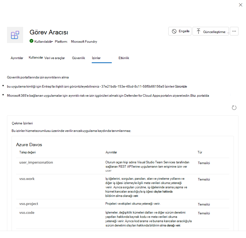Click the Güncelleştirme upload arrow icon

198,31
